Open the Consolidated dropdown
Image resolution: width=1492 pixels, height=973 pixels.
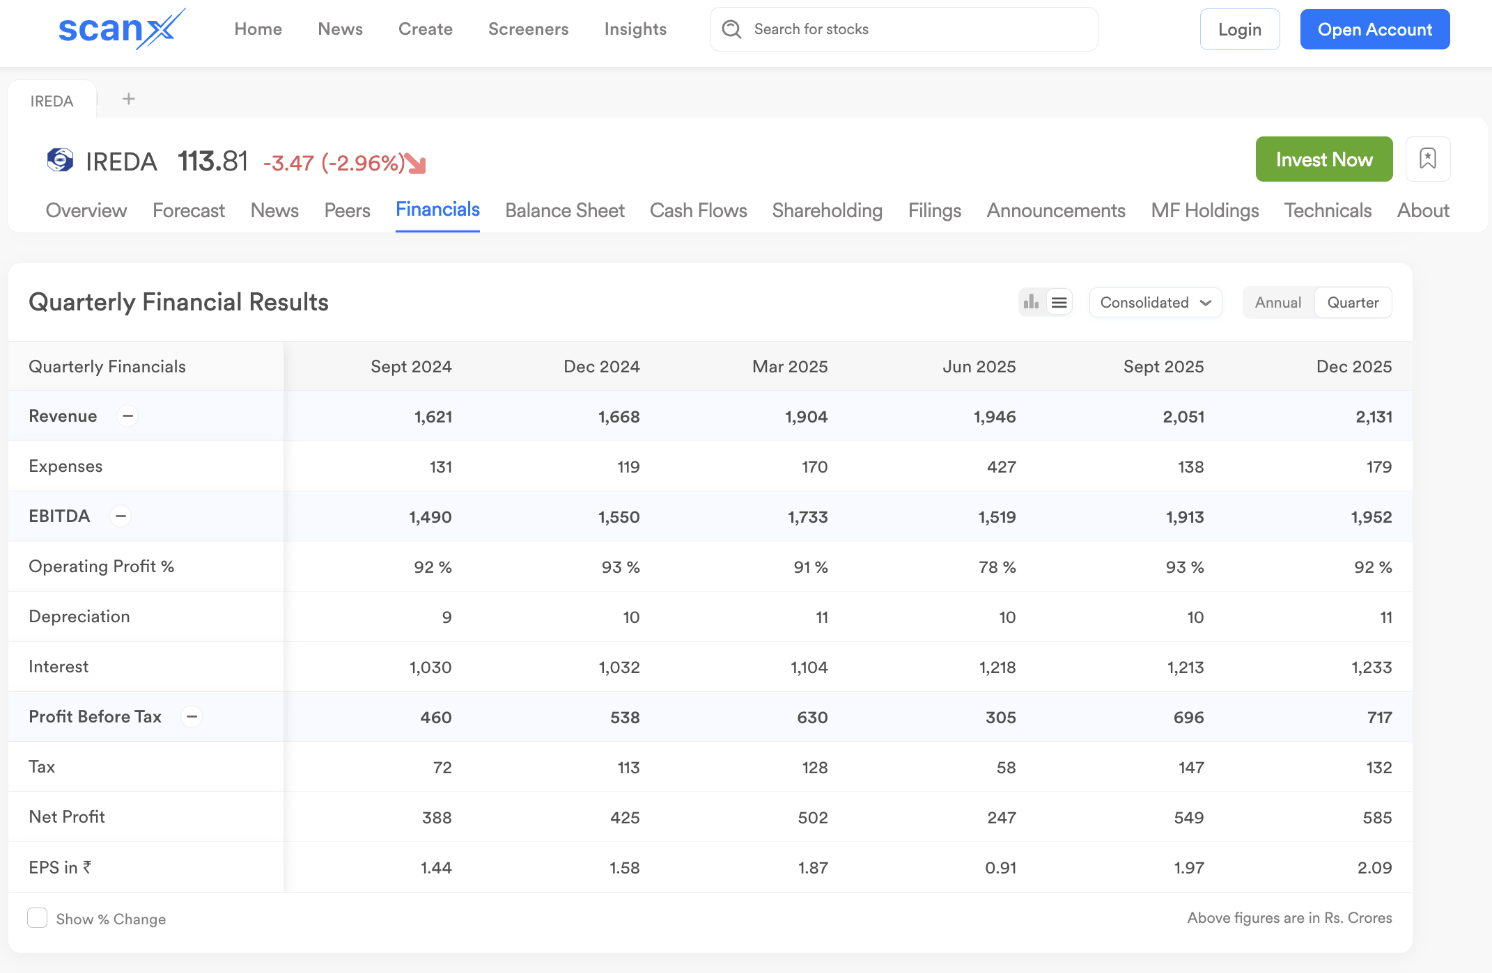pos(1154,302)
